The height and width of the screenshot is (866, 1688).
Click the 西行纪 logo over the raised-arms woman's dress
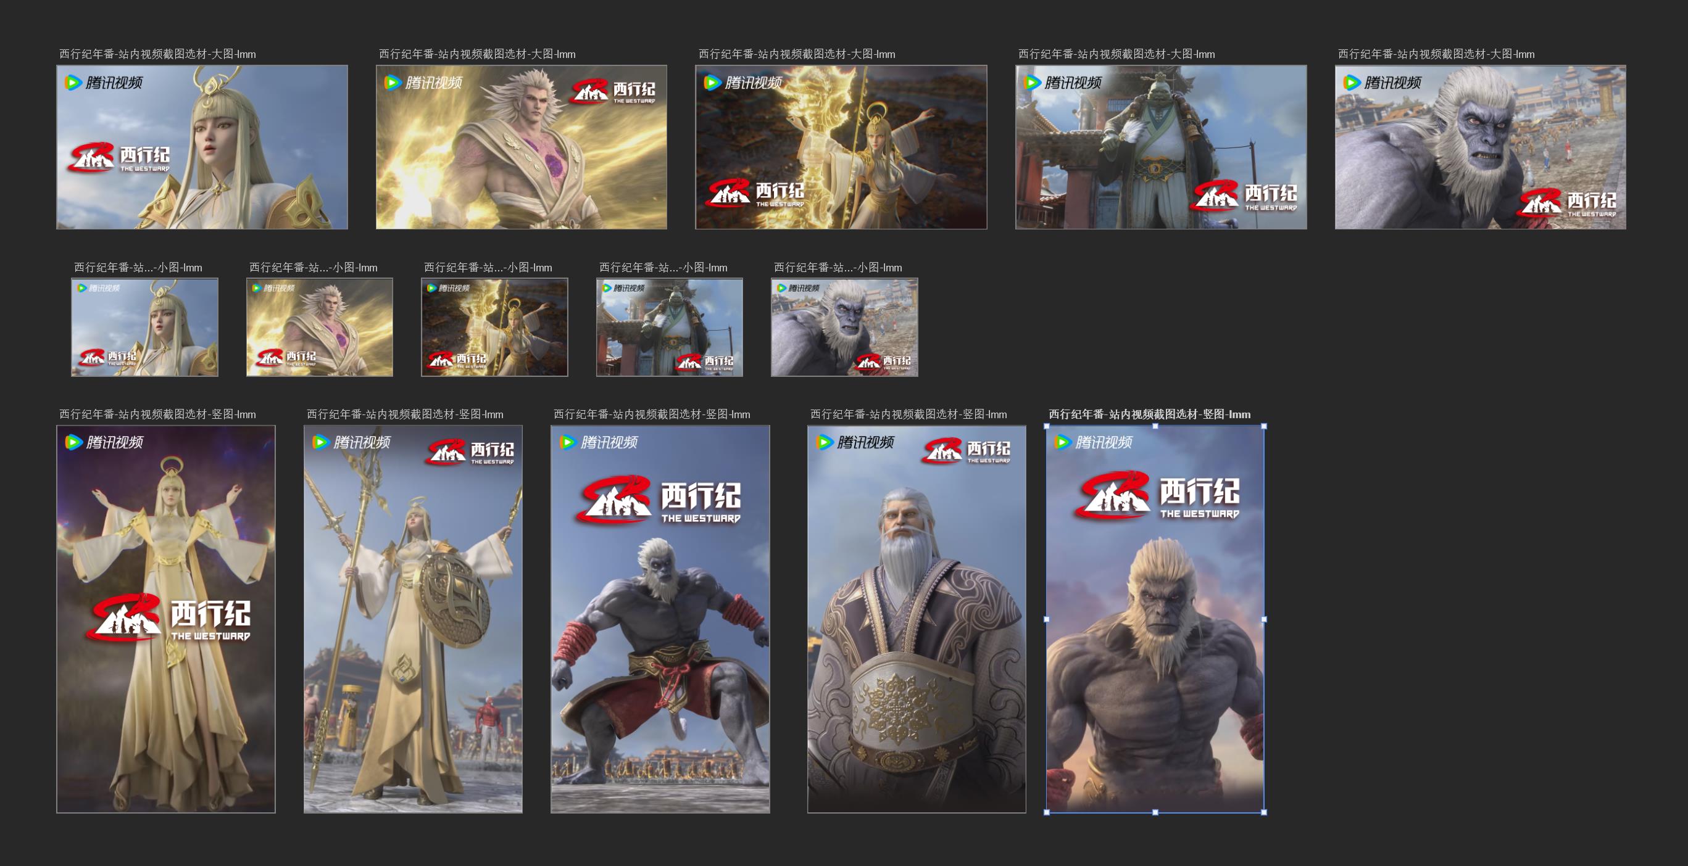click(169, 617)
